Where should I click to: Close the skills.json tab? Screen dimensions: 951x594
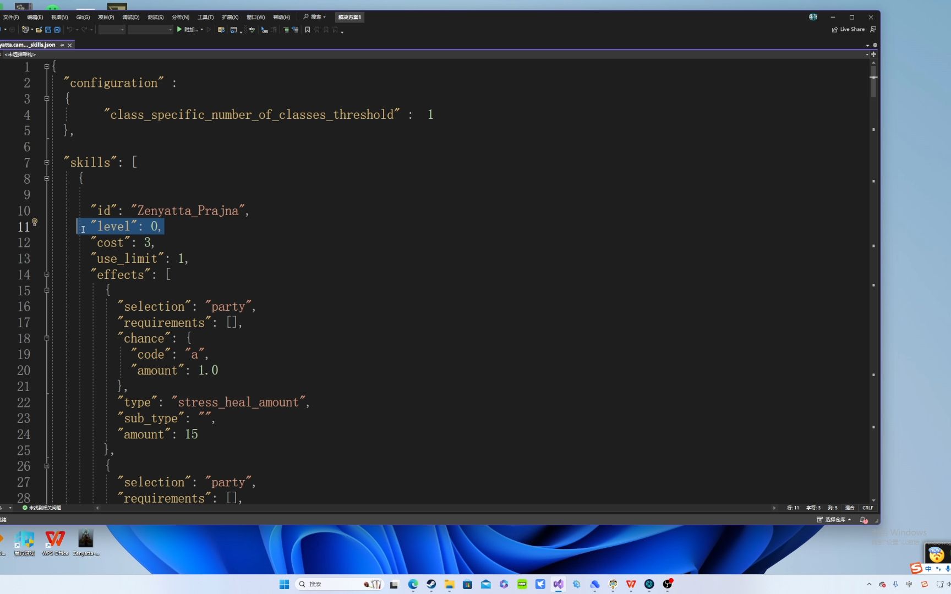(70, 45)
